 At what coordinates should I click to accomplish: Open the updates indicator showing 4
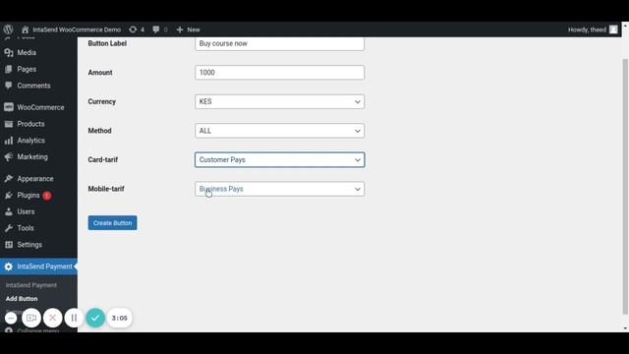pyautogui.click(x=137, y=29)
